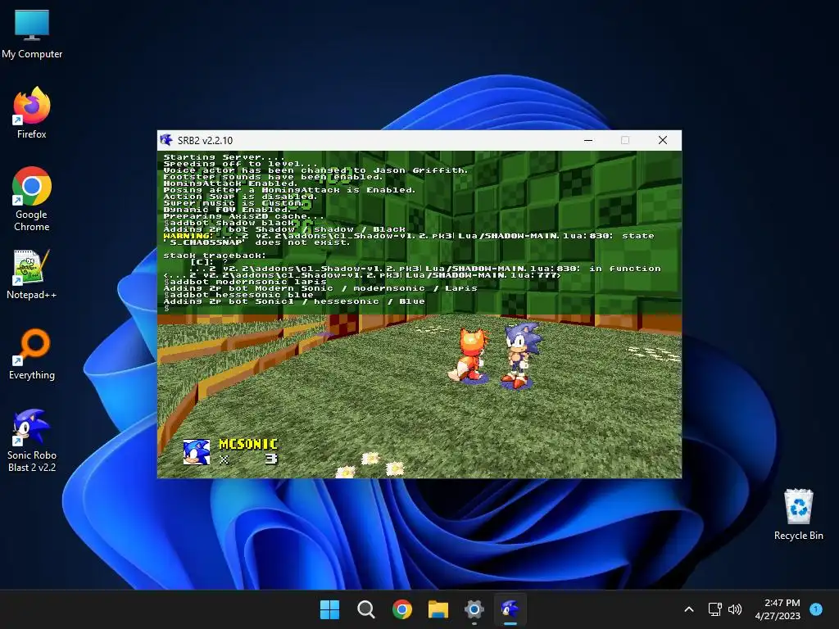This screenshot has width=839, height=629.
Task: Click the MCSONIC lives portrait in the HUD
Action: 197,452
